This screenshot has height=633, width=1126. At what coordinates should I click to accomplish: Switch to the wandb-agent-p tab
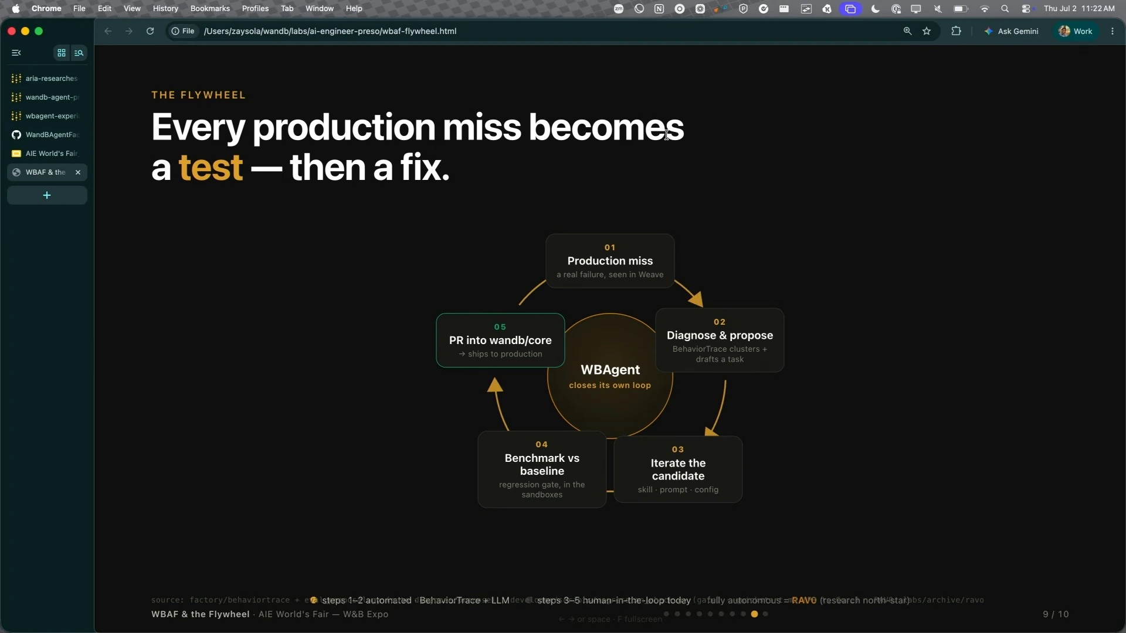click(47, 97)
